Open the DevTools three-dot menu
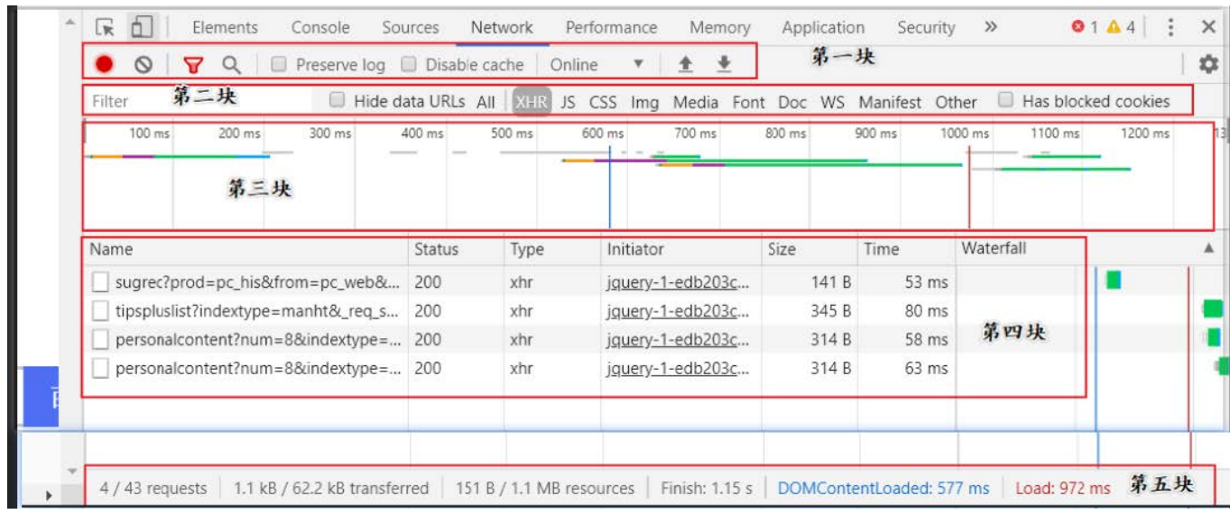Image resolution: width=1230 pixels, height=514 pixels. coord(1170,27)
